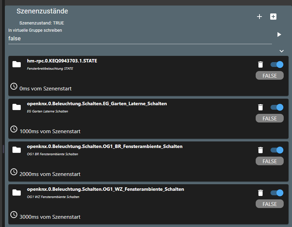
Task: Click the 3000ms vom Szenenstart delay
Action: tap(50, 217)
